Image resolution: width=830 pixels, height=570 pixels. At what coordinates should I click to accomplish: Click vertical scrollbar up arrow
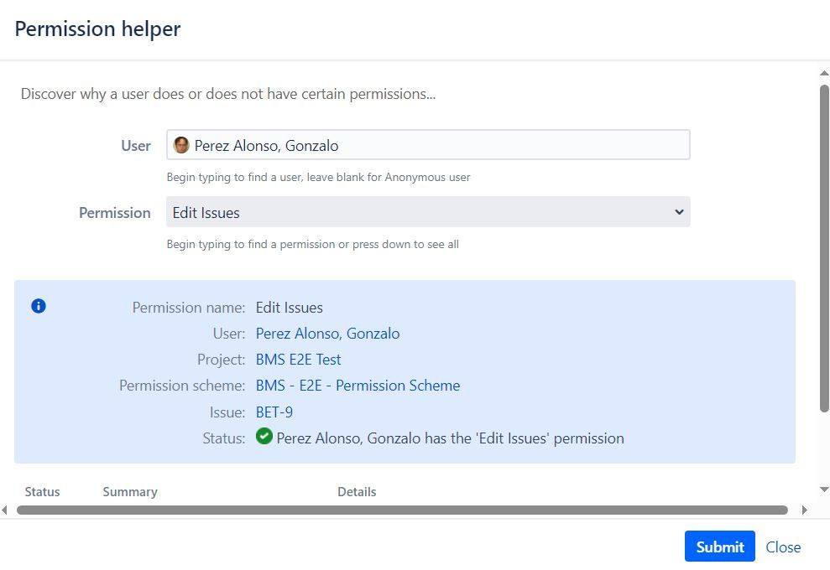click(x=824, y=73)
